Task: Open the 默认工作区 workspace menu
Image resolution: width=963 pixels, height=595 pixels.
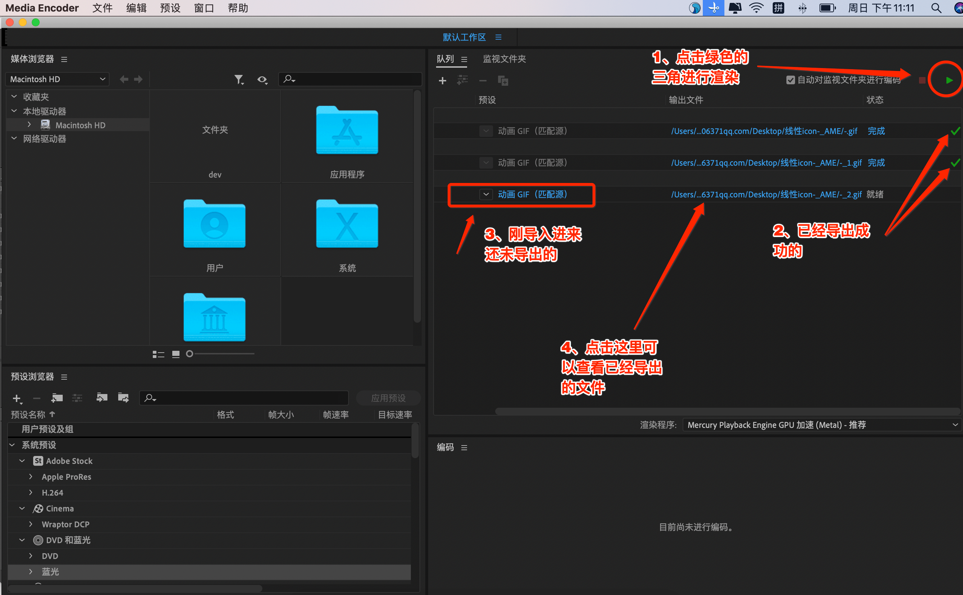Action: [498, 37]
